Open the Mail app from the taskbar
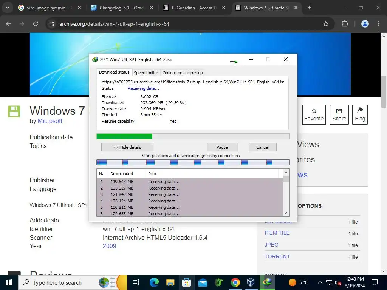387x290 pixels. tap(203, 282)
